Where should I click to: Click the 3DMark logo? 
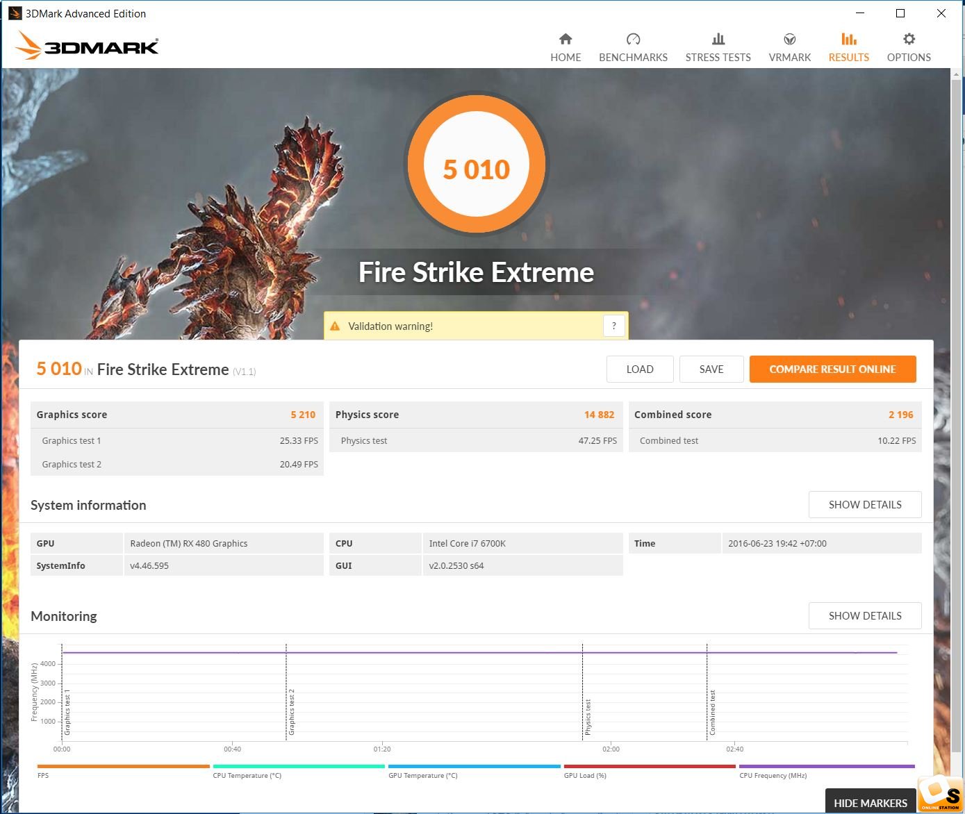pos(87,46)
